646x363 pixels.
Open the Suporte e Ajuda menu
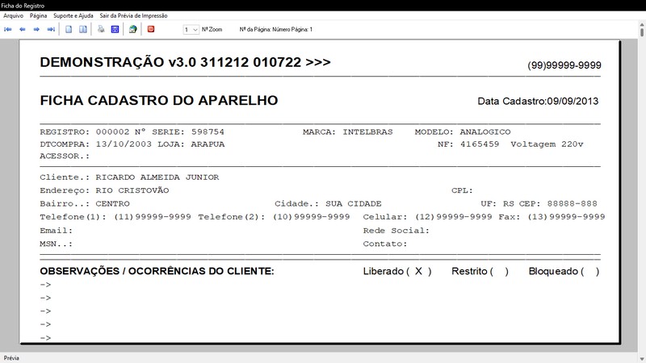73,15
